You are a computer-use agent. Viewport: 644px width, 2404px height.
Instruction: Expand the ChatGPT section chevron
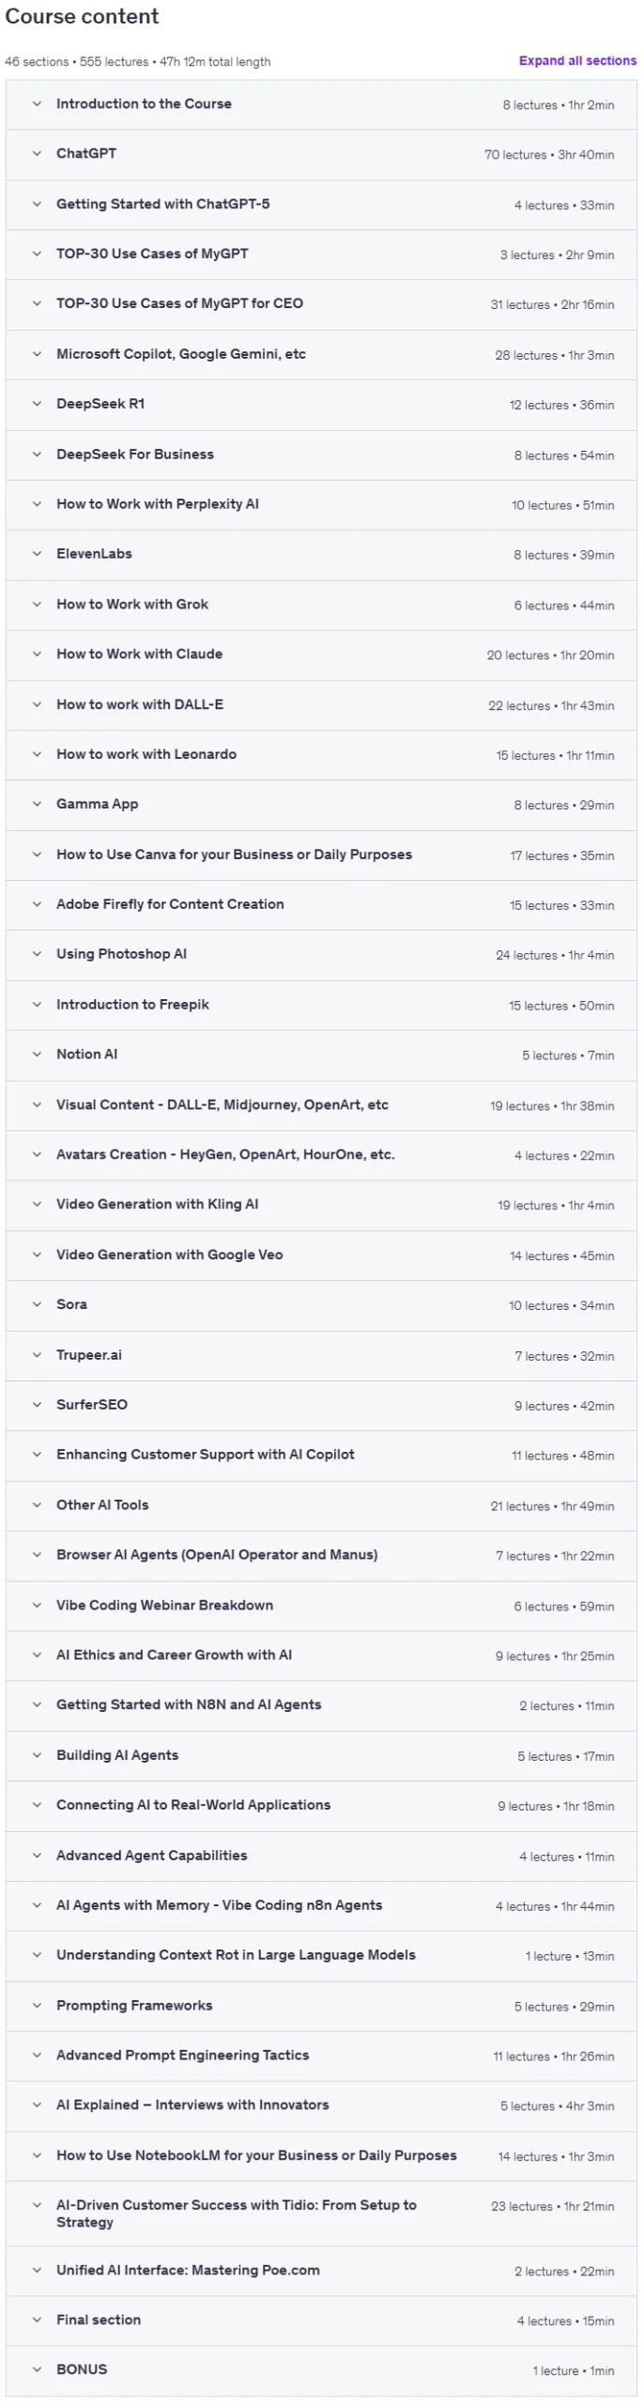(x=37, y=154)
